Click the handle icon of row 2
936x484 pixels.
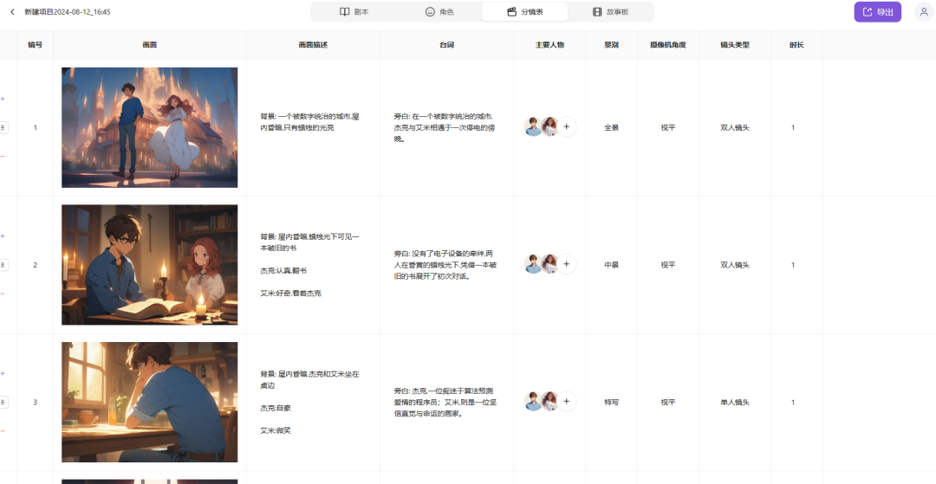3,265
